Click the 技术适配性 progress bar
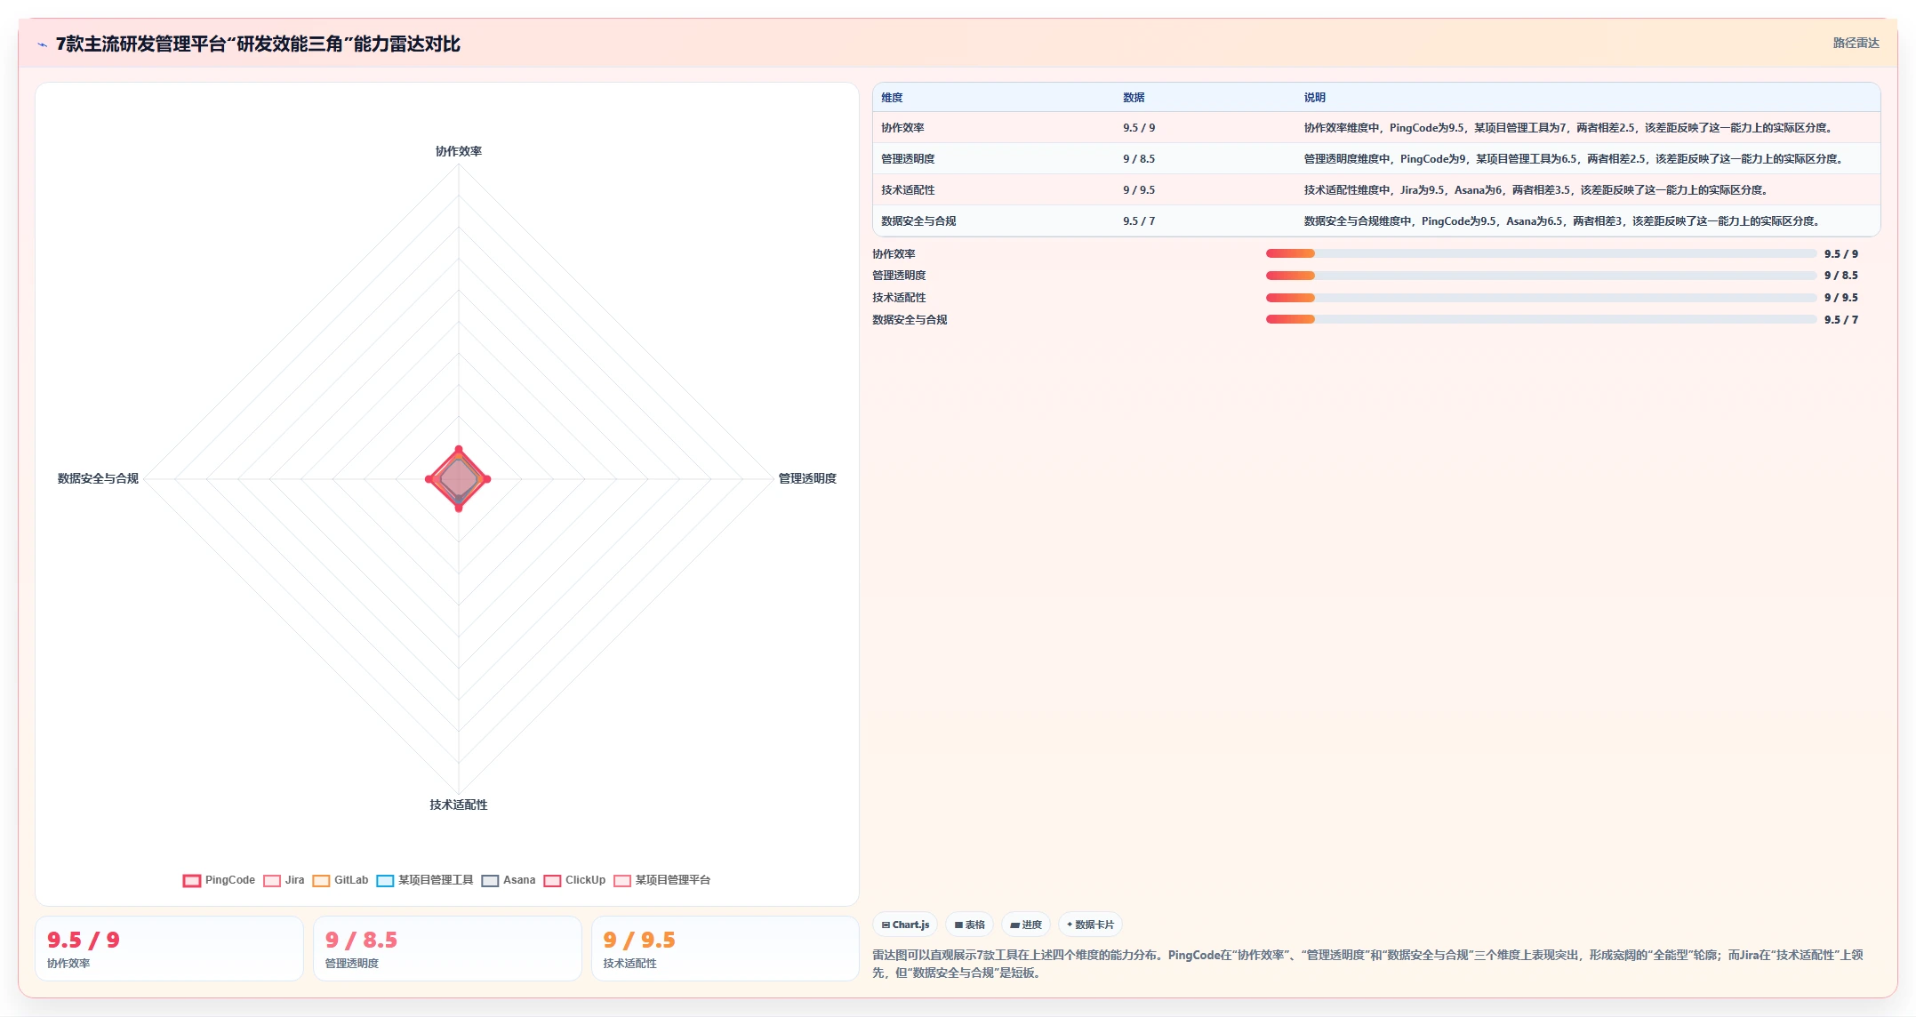1916x1017 pixels. [x=1541, y=298]
